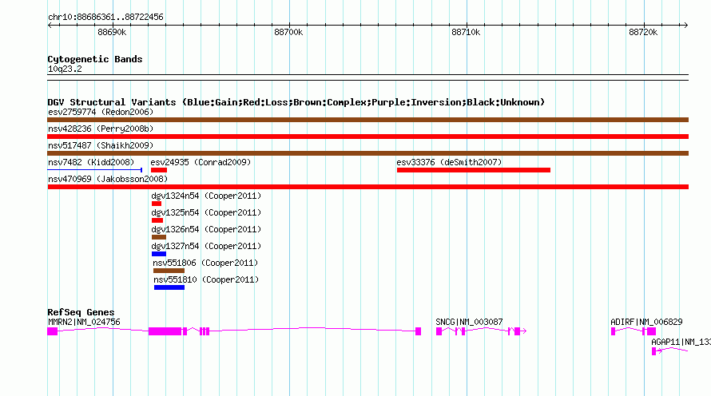
Task: Open gene label ADIRF|NM_006829
Action: [x=646, y=322]
